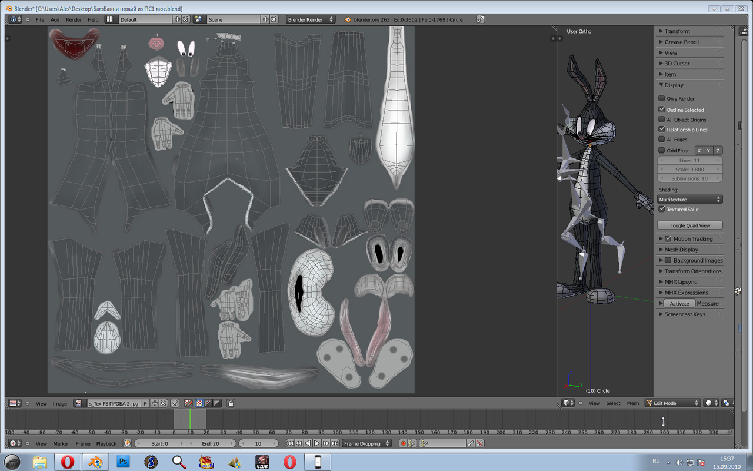Uncheck Textured Solid

tap(662, 209)
